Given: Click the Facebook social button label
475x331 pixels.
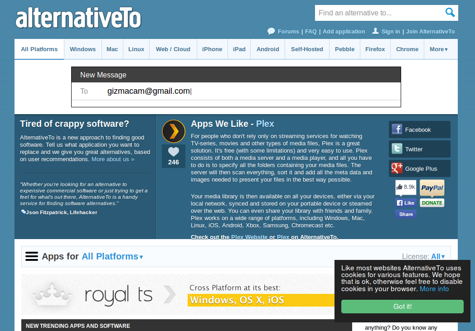Looking at the screenshot, I should pyautogui.click(x=418, y=130).
